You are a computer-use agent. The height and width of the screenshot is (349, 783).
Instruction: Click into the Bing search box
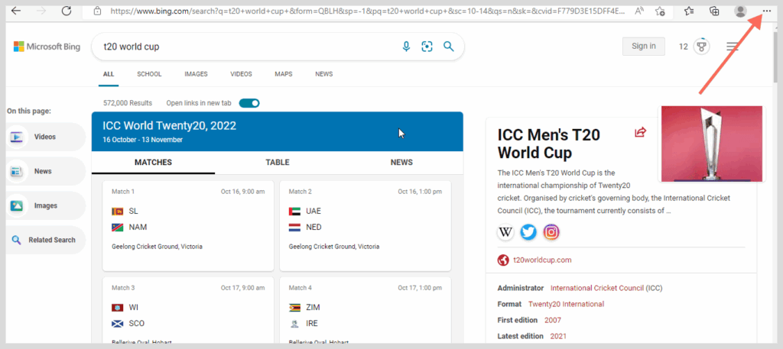tap(245, 47)
